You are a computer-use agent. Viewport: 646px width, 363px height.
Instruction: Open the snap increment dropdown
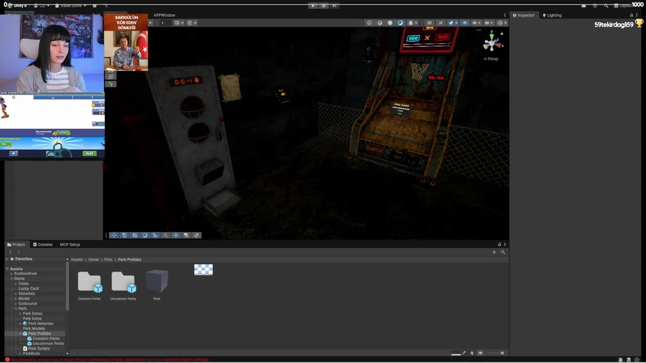[x=191, y=23]
